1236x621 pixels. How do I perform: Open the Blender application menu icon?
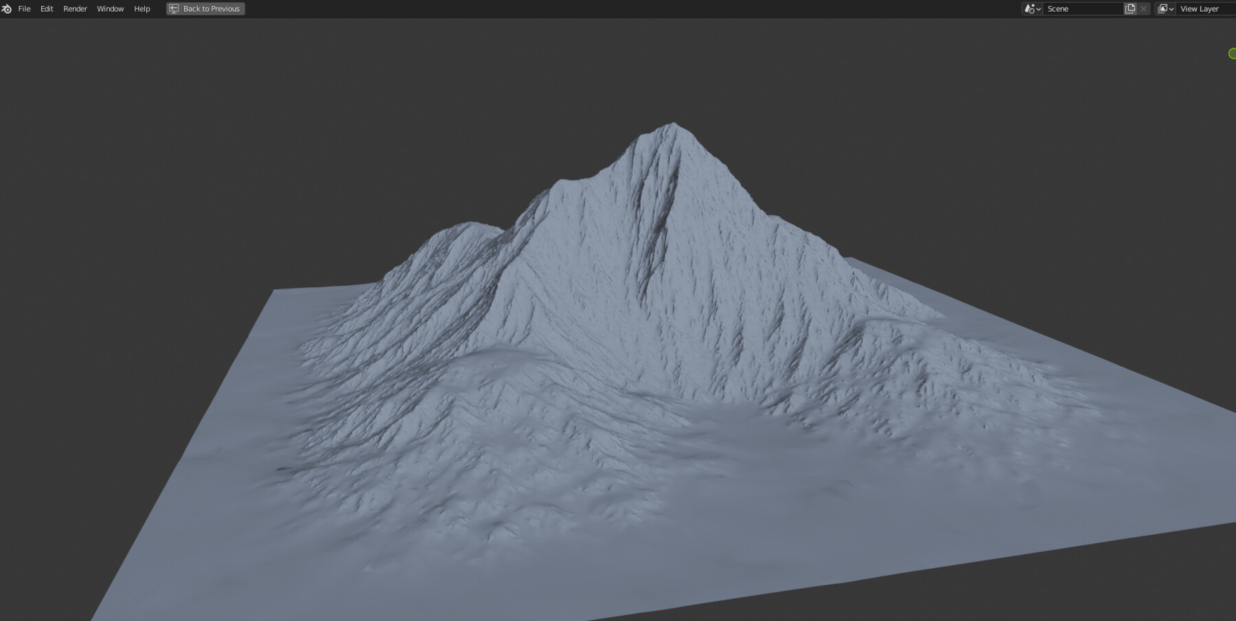[8, 8]
